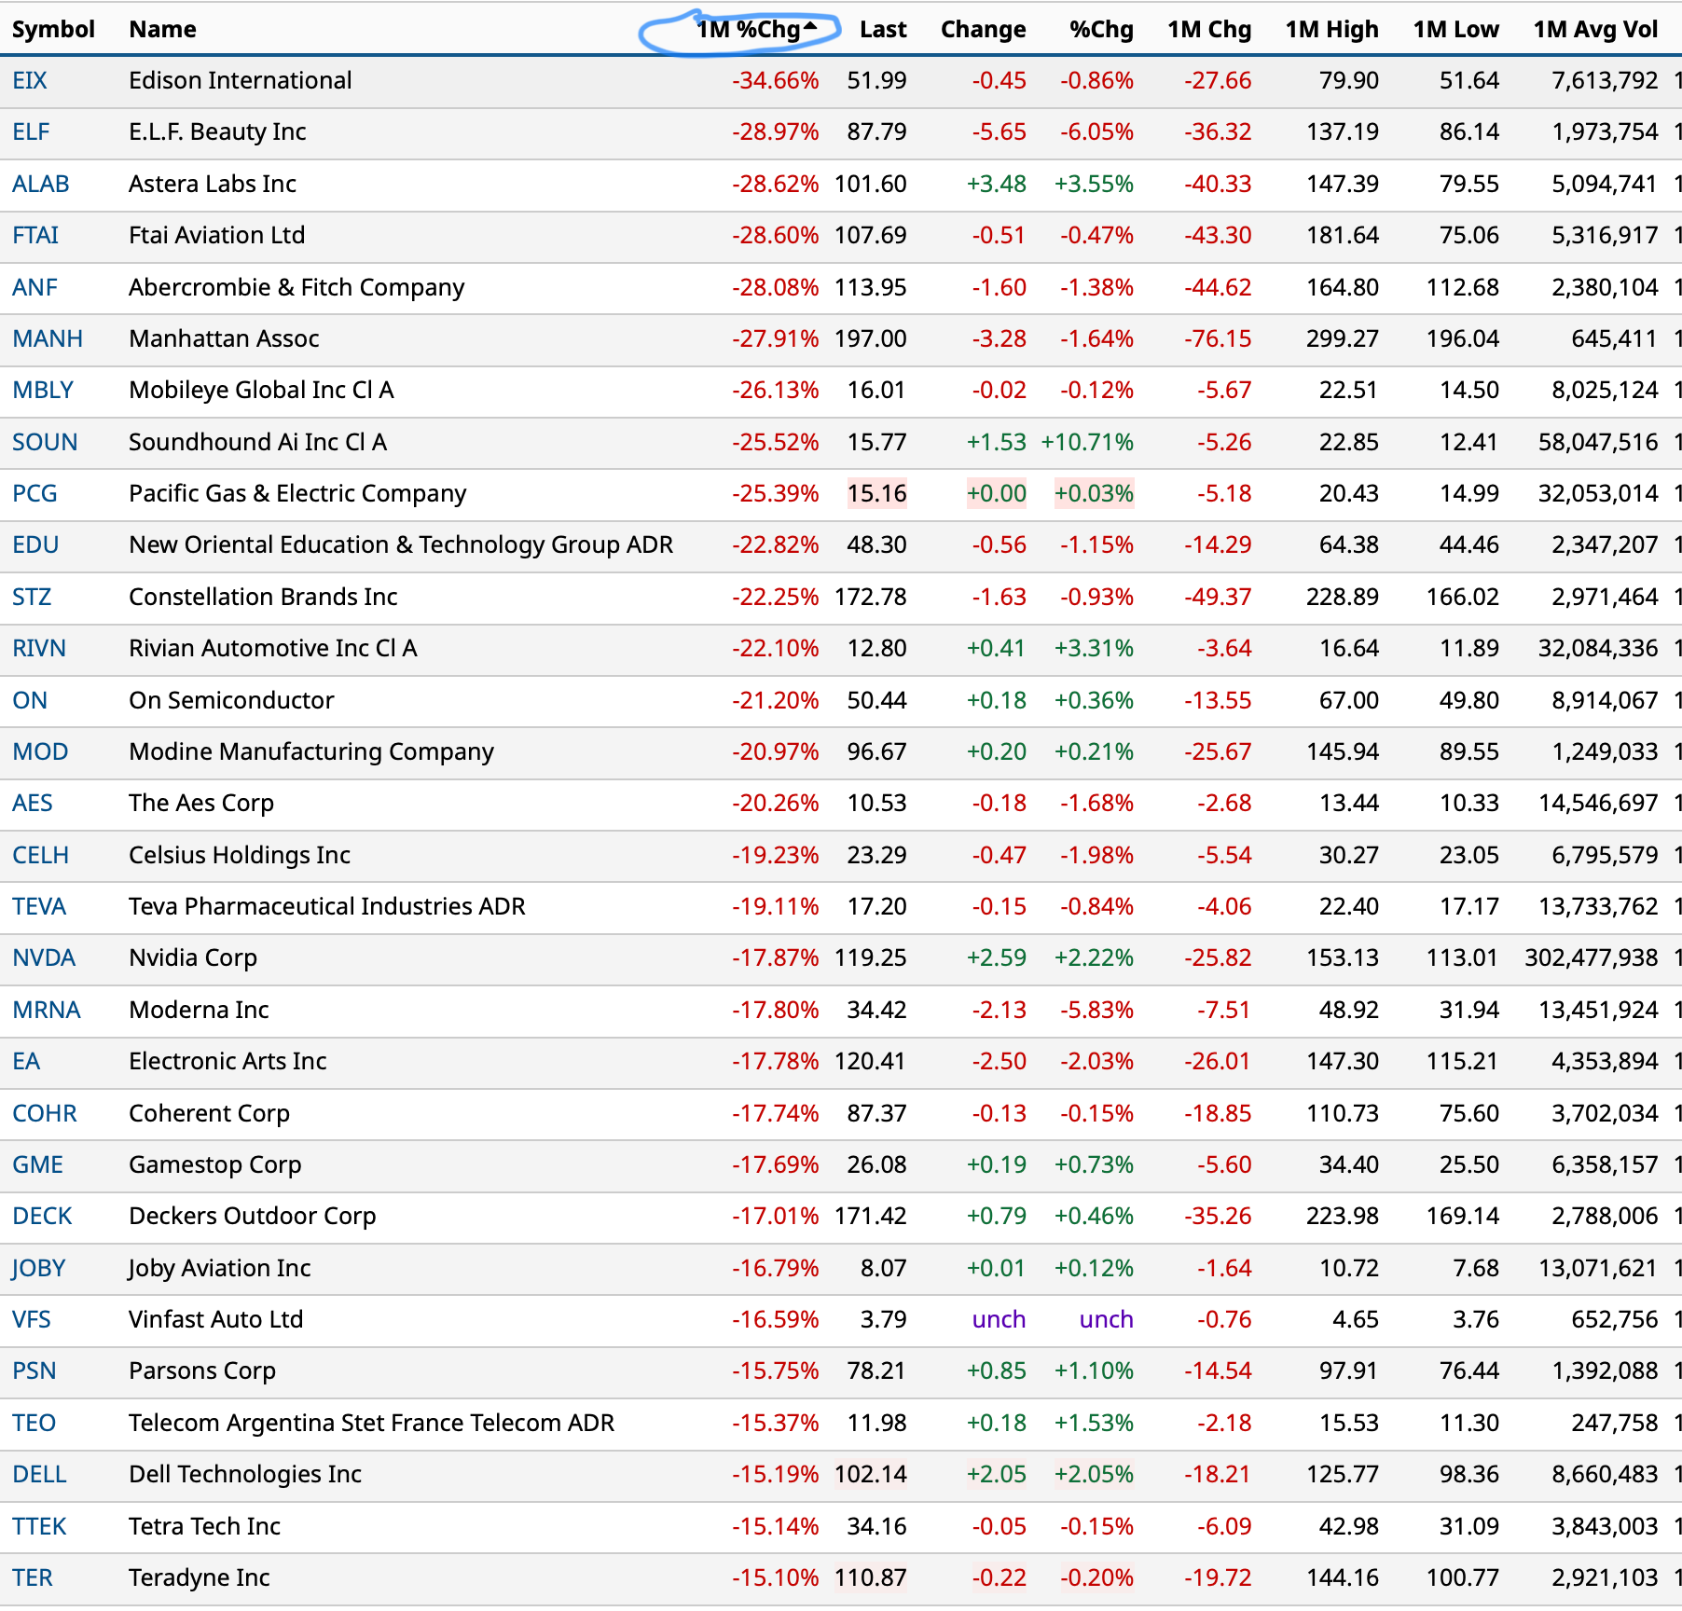
Task: Sort by 1M Avg Vol header
Action: tap(1594, 30)
